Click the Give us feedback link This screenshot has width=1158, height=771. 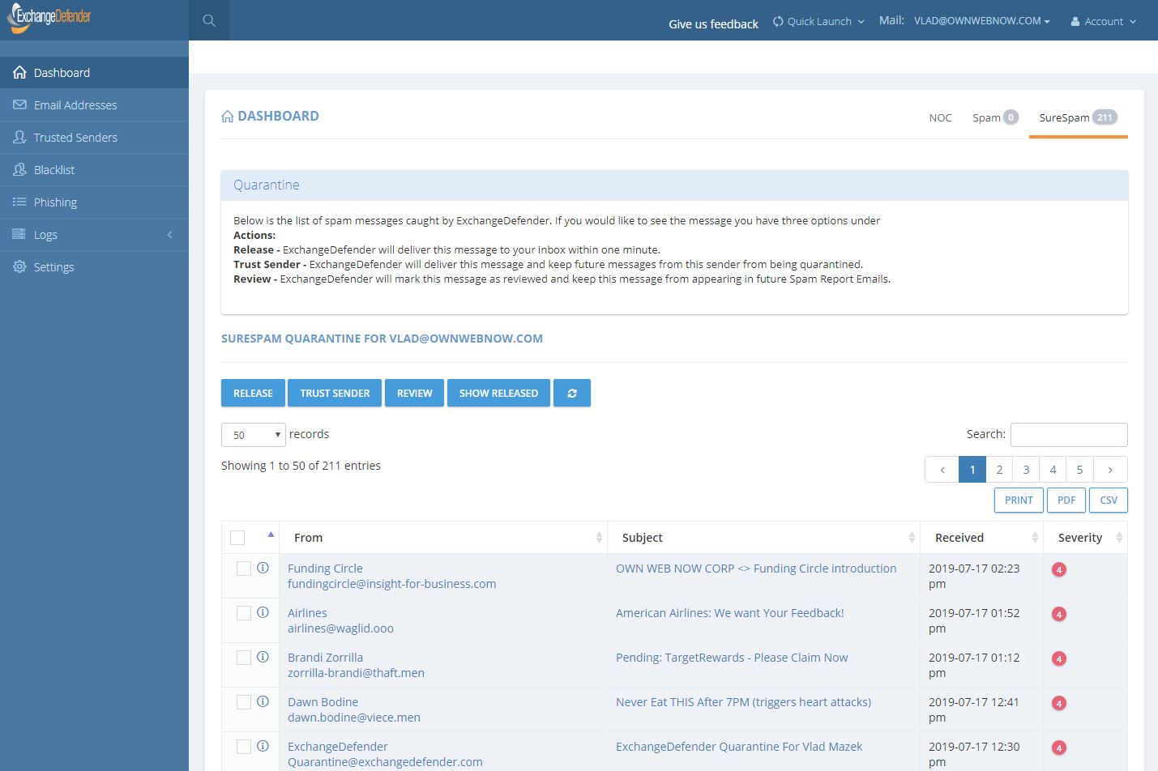pyautogui.click(x=713, y=24)
